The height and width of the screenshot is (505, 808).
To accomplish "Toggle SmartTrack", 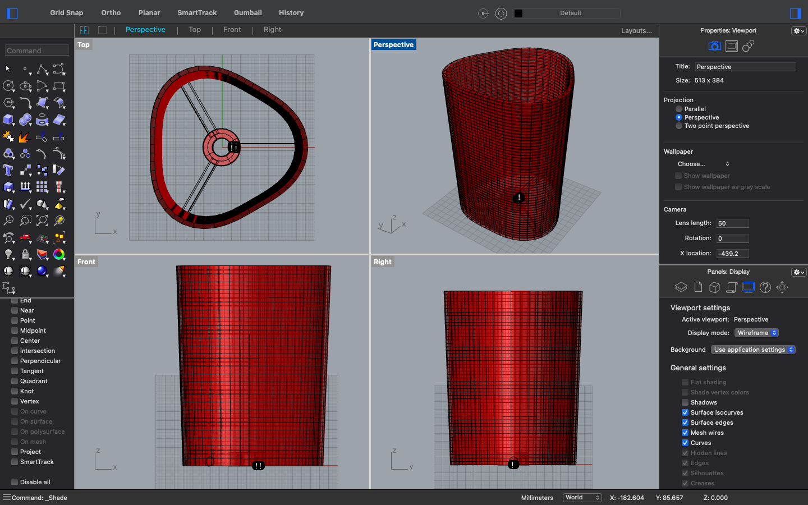I will pyautogui.click(x=197, y=13).
